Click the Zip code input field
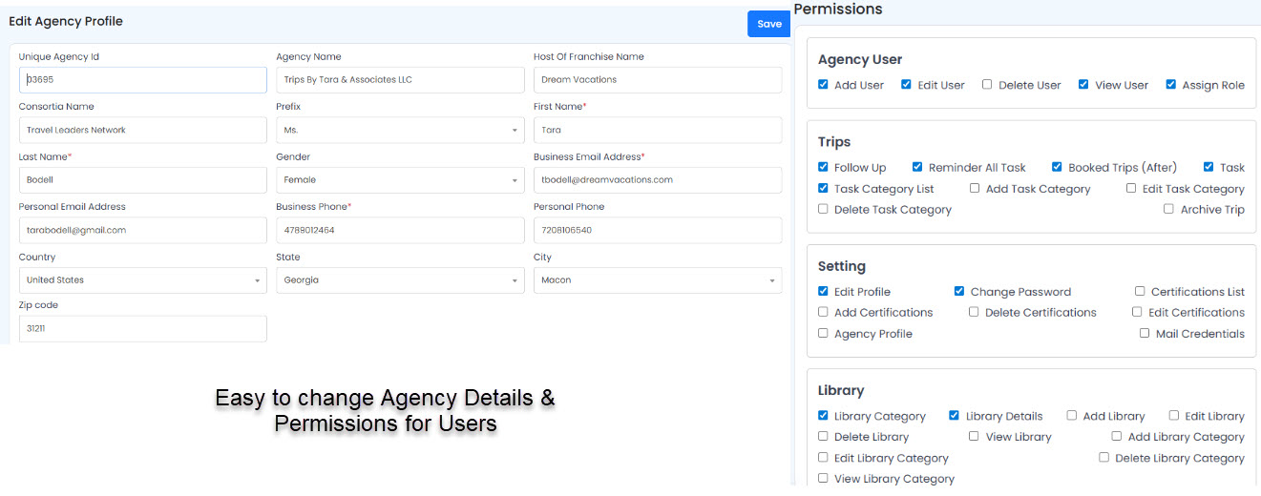Image resolution: width=1261 pixels, height=496 pixels. point(142,329)
